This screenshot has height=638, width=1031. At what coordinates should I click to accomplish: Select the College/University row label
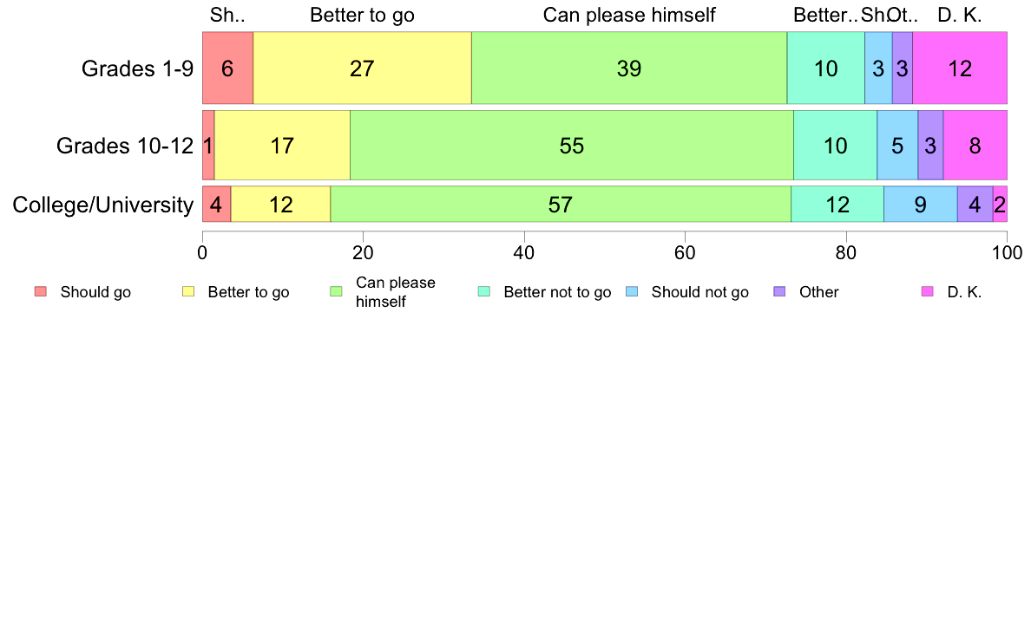pyautogui.click(x=103, y=205)
